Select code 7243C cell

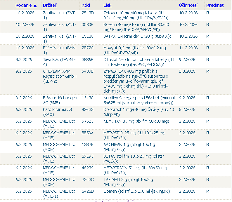pos(88,180)
